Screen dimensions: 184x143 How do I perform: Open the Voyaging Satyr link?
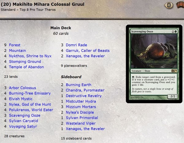pyautogui.click(x=23, y=126)
